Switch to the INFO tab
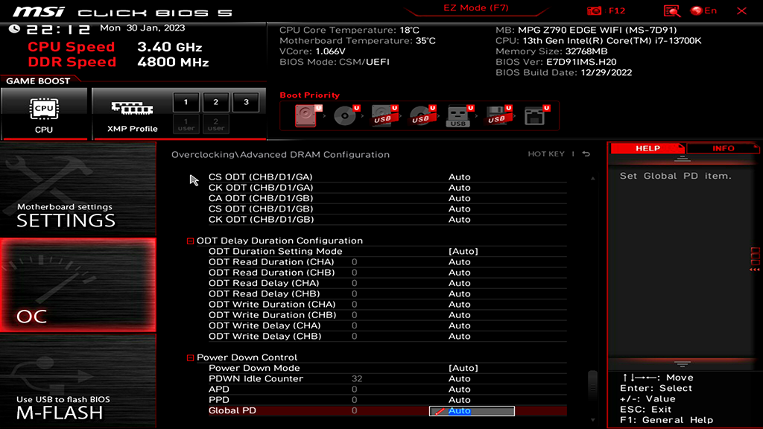763x429 pixels. 722,148
